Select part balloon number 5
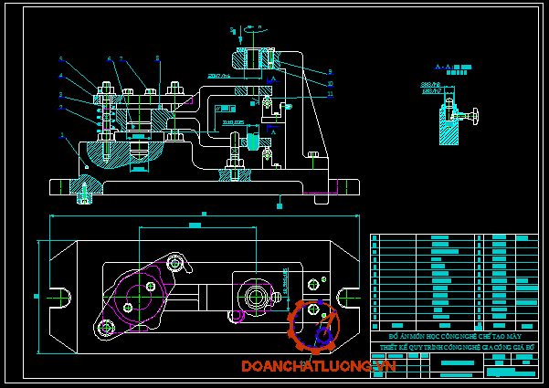The width and height of the screenshot is (549, 388). pos(61,59)
